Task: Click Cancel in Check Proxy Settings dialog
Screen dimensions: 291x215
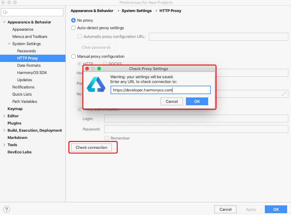Action: point(172,101)
